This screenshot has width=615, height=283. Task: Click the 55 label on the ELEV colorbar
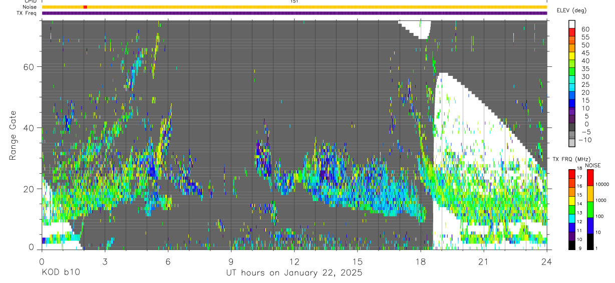click(x=585, y=37)
